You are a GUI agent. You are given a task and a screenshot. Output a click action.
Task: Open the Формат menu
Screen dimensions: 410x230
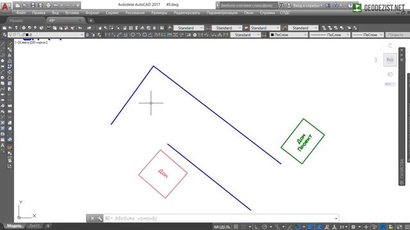point(92,13)
